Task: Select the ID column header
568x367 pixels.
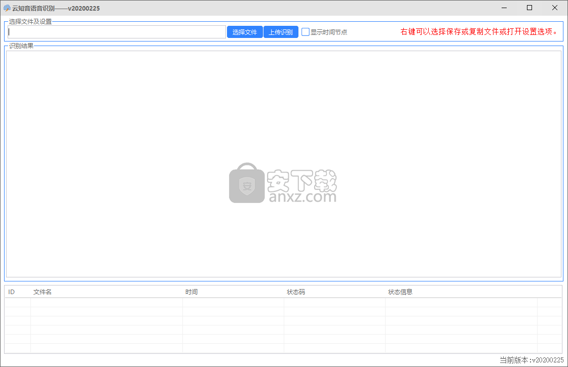Action: pos(18,292)
